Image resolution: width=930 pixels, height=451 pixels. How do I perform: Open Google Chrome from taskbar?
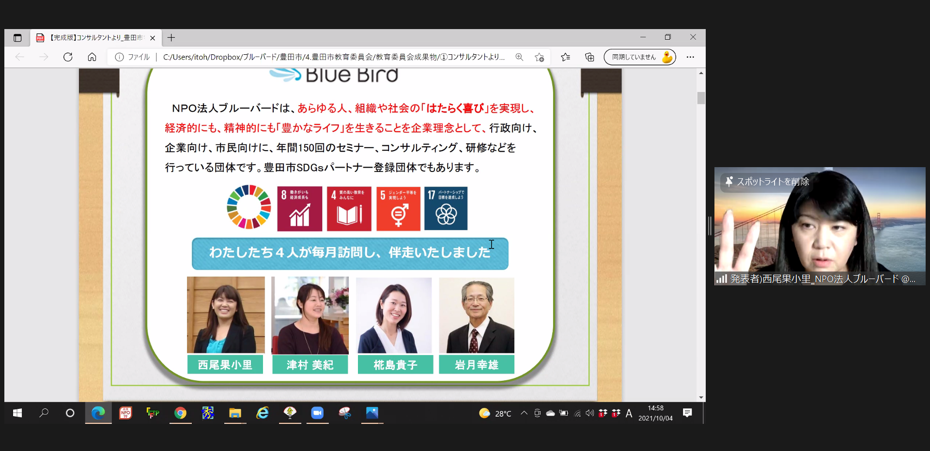point(180,413)
